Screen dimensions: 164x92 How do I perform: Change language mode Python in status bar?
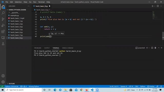tap(143, 86)
